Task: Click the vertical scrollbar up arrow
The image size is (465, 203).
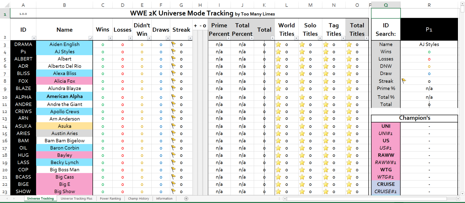Action: click(x=462, y=4)
